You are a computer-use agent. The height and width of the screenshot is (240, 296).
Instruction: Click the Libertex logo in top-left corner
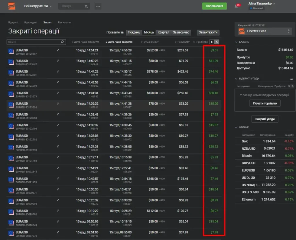click(x=12, y=6)
